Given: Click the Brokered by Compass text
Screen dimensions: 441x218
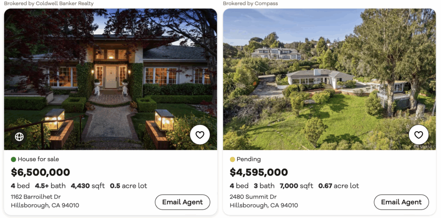Looking at the screenshot, I should coord(250,3).
